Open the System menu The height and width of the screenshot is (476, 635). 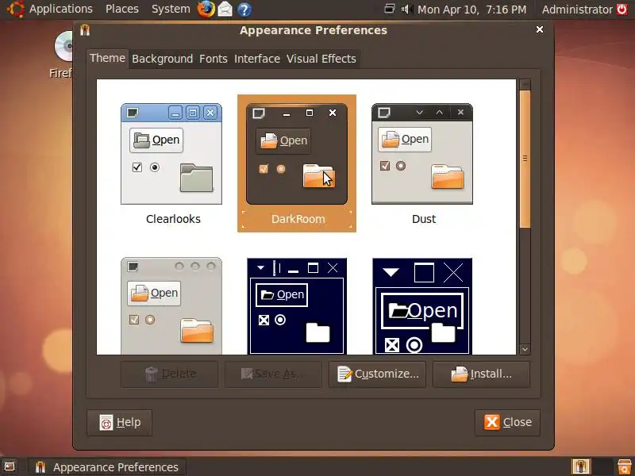pos(171,9)
